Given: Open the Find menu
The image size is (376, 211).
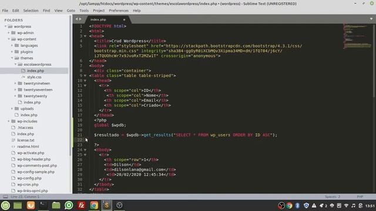Looking at the screenshot, I should [46, 11].
